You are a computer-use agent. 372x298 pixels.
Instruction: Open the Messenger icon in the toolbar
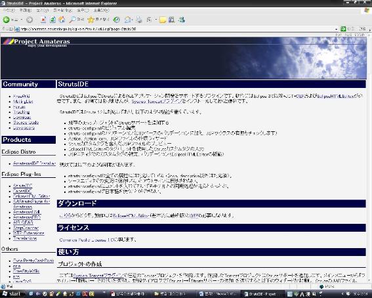coord(182,20)
